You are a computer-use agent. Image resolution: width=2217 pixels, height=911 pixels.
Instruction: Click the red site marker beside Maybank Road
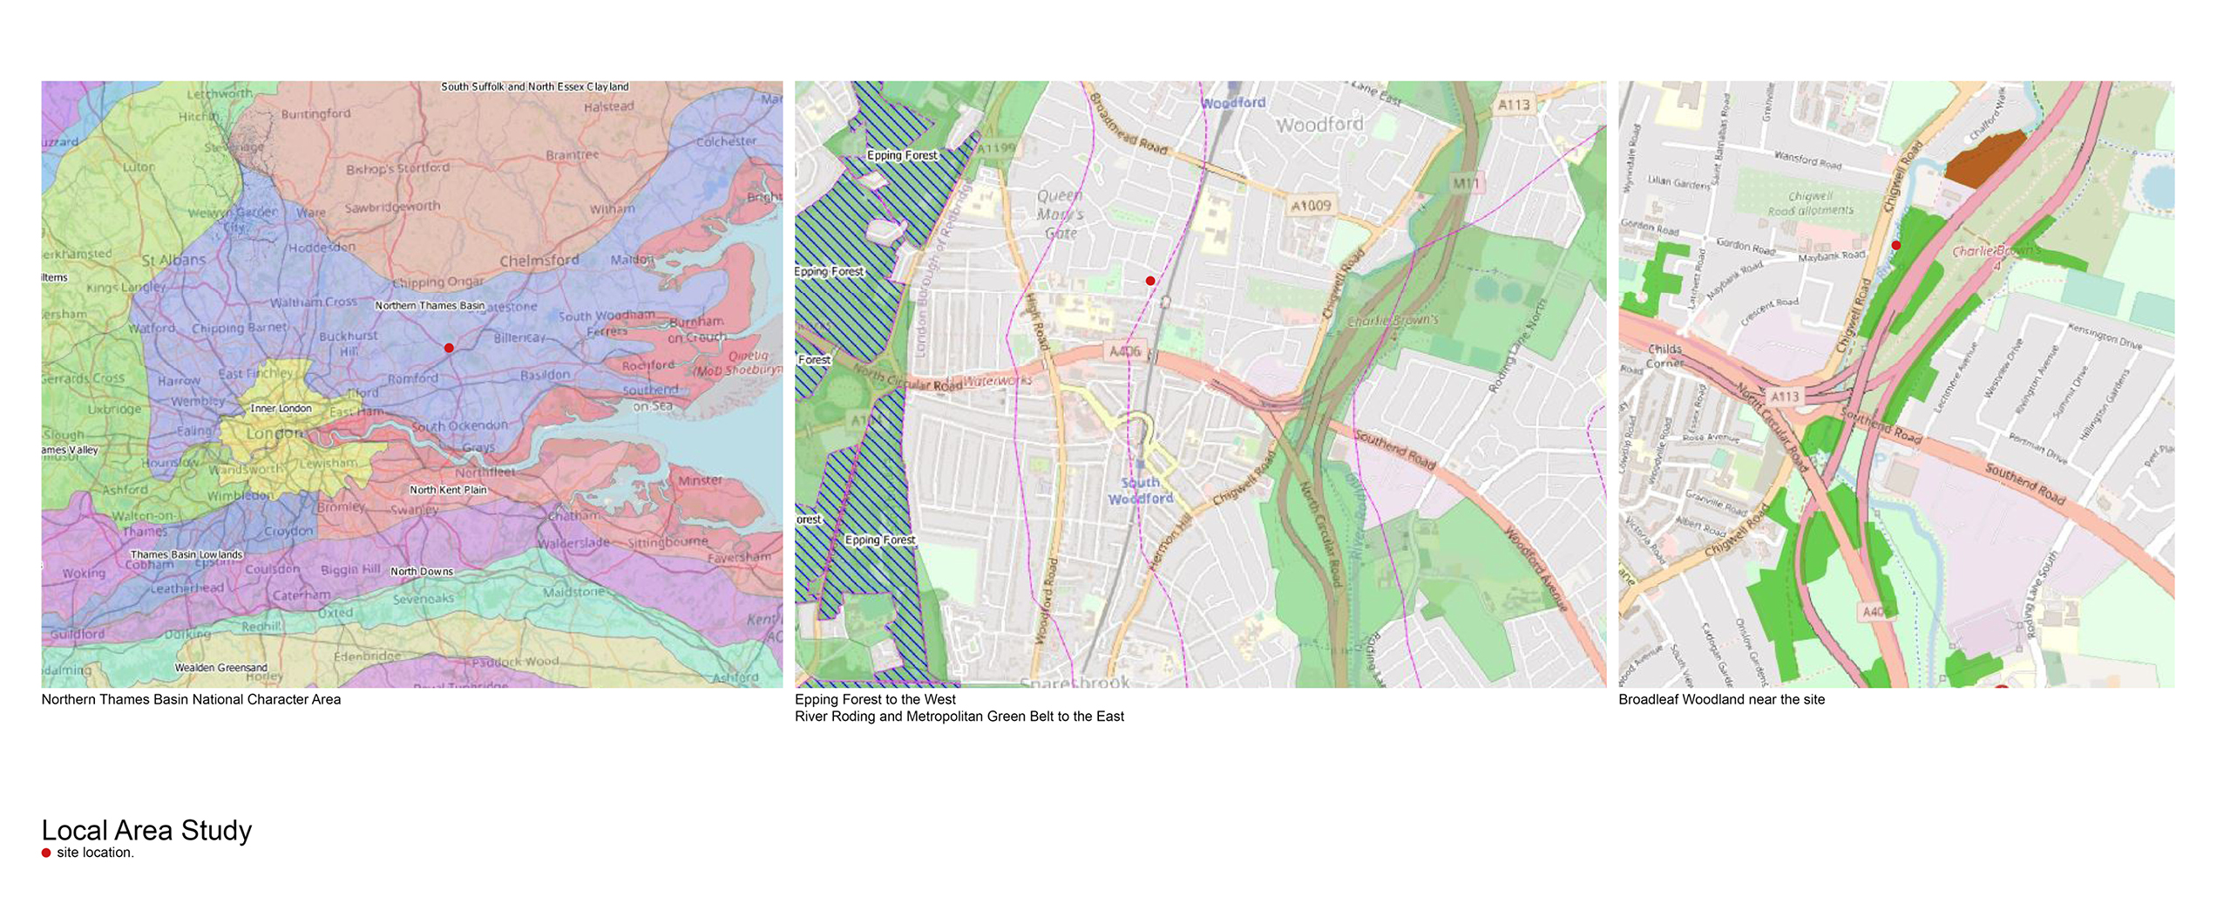pos(1895,246)
